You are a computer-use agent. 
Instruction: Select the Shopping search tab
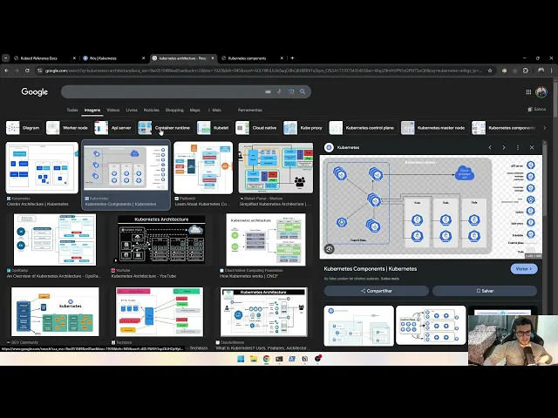[x=174, y=111]
